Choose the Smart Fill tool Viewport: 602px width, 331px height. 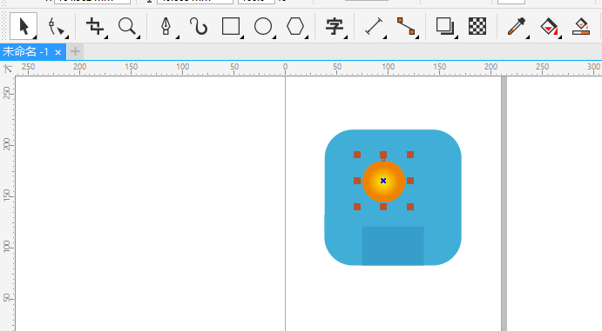coord(581,27)
